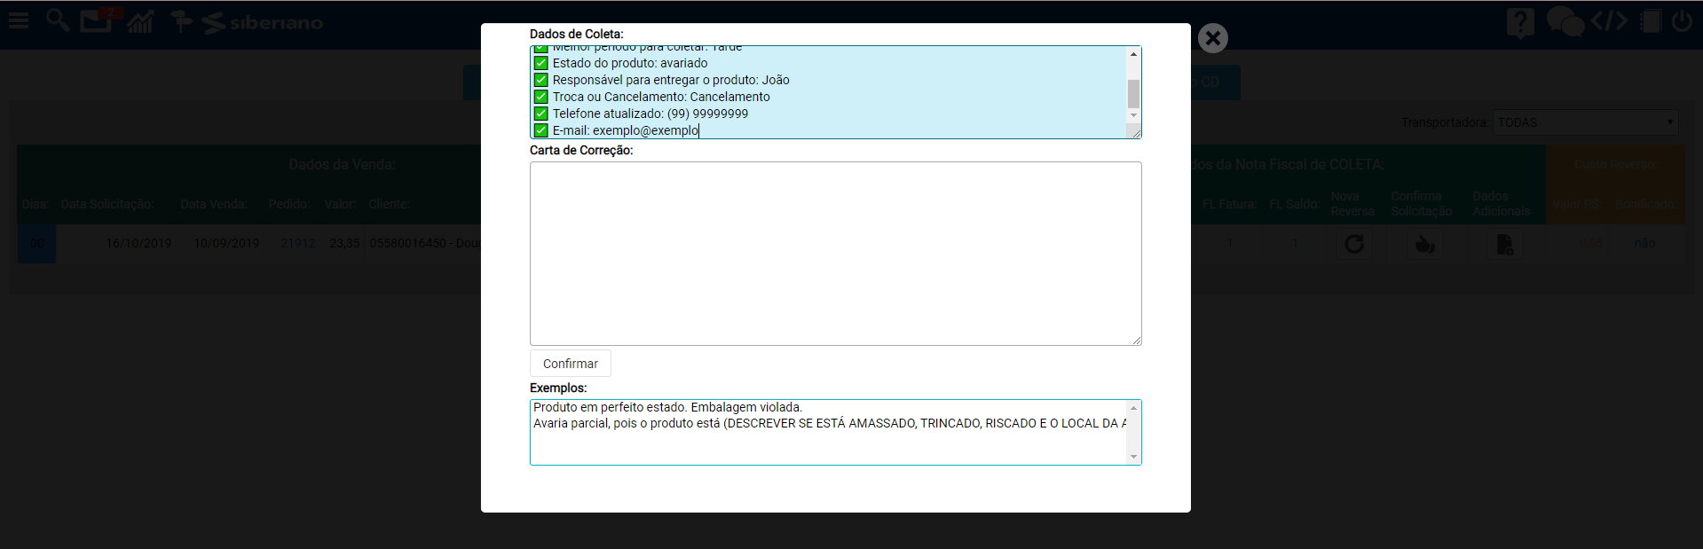The height and width of the screenshot is (549, 1703).
Task: Click the power logout icon
Action: tap(1682, 21)
